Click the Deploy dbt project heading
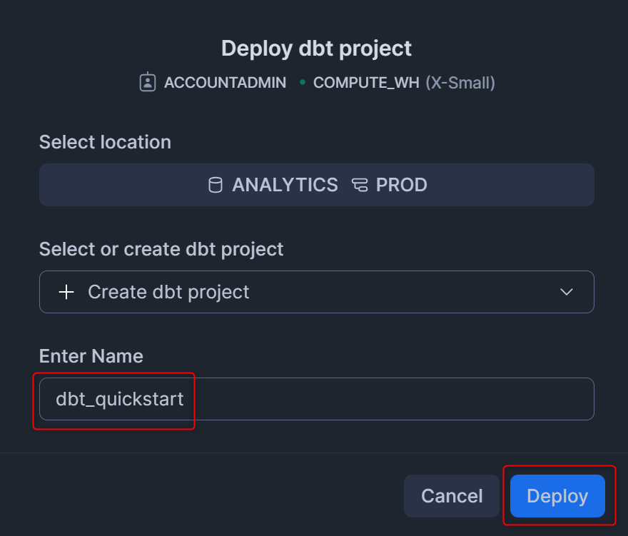 click(x=316, y=49)
